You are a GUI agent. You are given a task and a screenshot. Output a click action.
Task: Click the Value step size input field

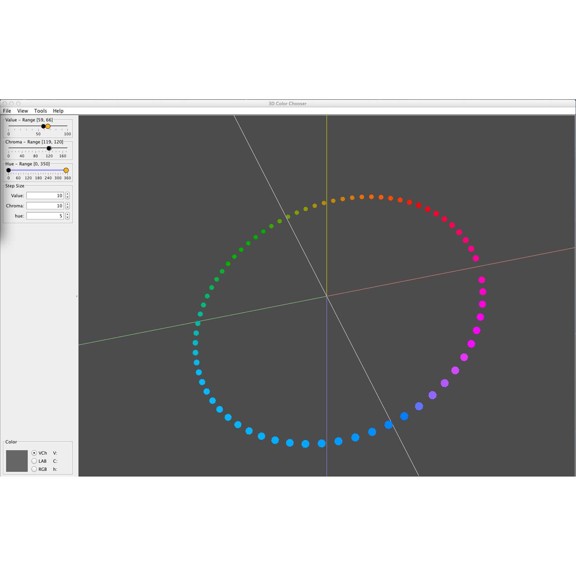(x=45, y=195)
